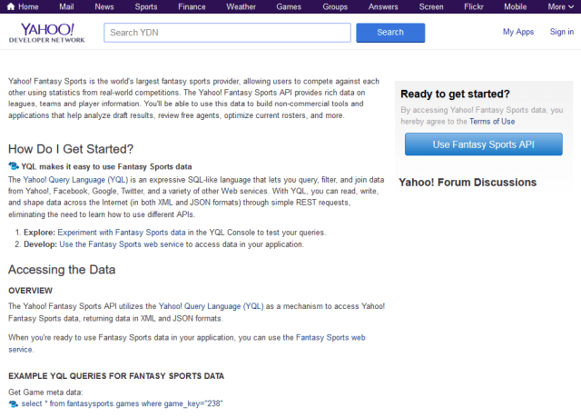Go to Games in the top navigation
Viewport: 581px width, 417px height.
click(289, 6)
